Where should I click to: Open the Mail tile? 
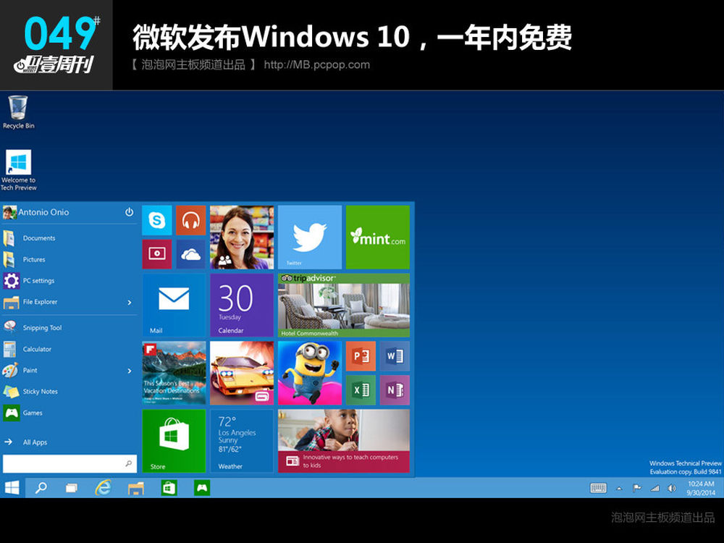[x=174, y=306]
